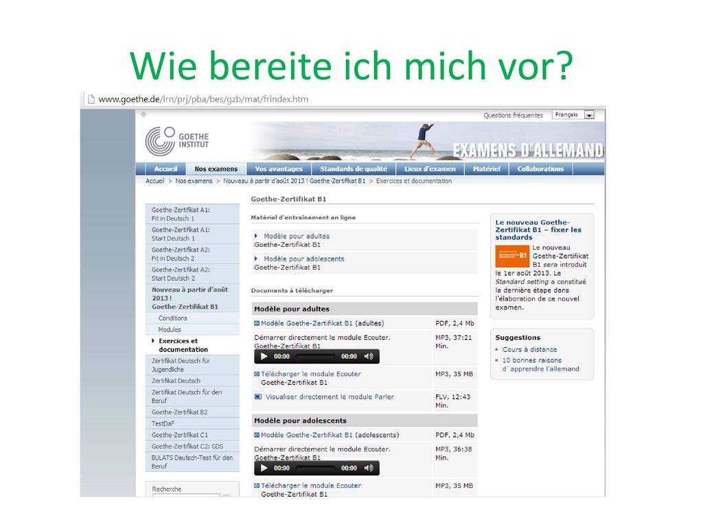Select BULATS Deutsch-Test für den Beruf

(x=192, y=462)
